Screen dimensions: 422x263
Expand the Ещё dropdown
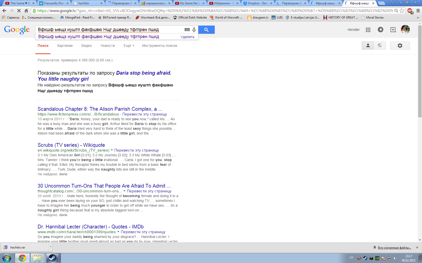click(129, 46)
